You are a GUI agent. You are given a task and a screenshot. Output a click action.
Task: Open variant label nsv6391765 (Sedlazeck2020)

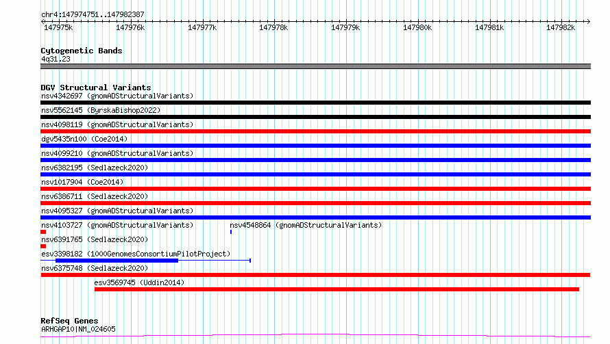95,239
